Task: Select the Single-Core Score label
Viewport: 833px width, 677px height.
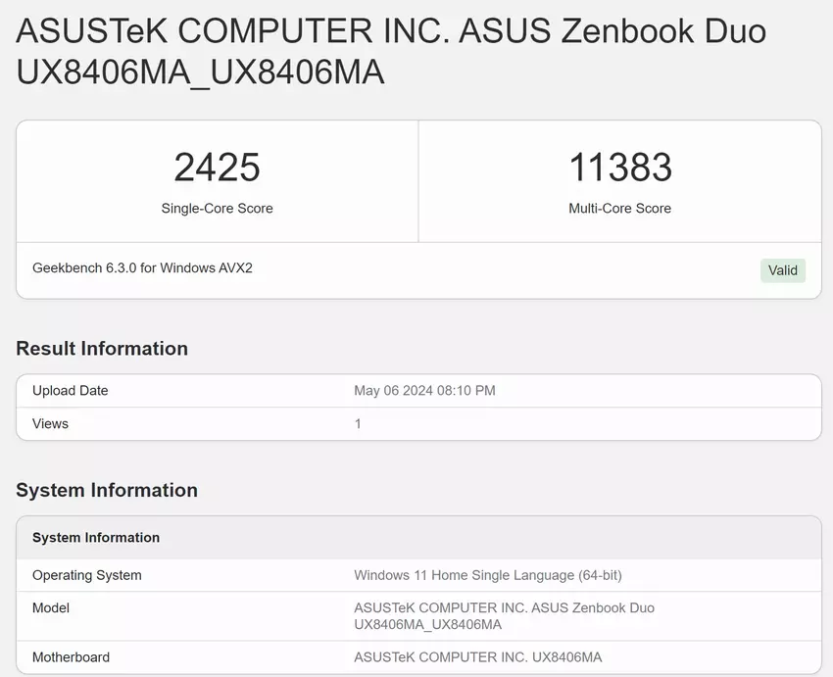Action: pyautogui.click(x=217, y=209)
